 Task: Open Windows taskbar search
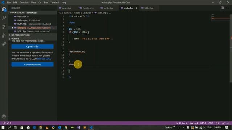9,127
